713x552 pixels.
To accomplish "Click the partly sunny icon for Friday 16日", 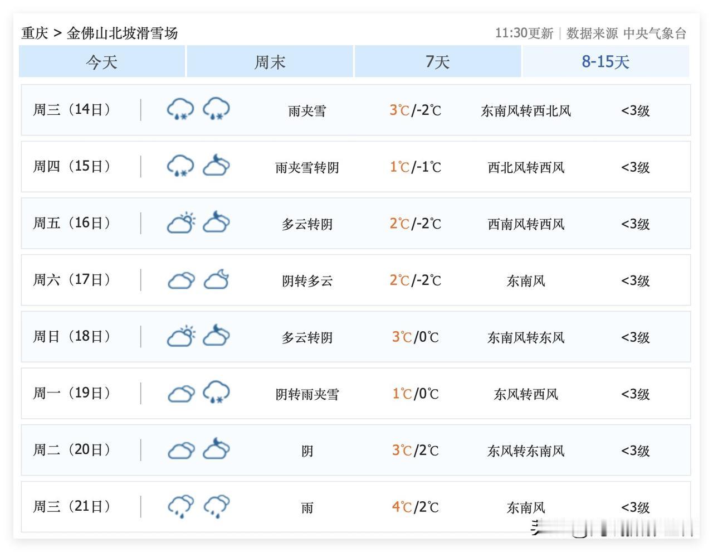I will click(180, 223).
